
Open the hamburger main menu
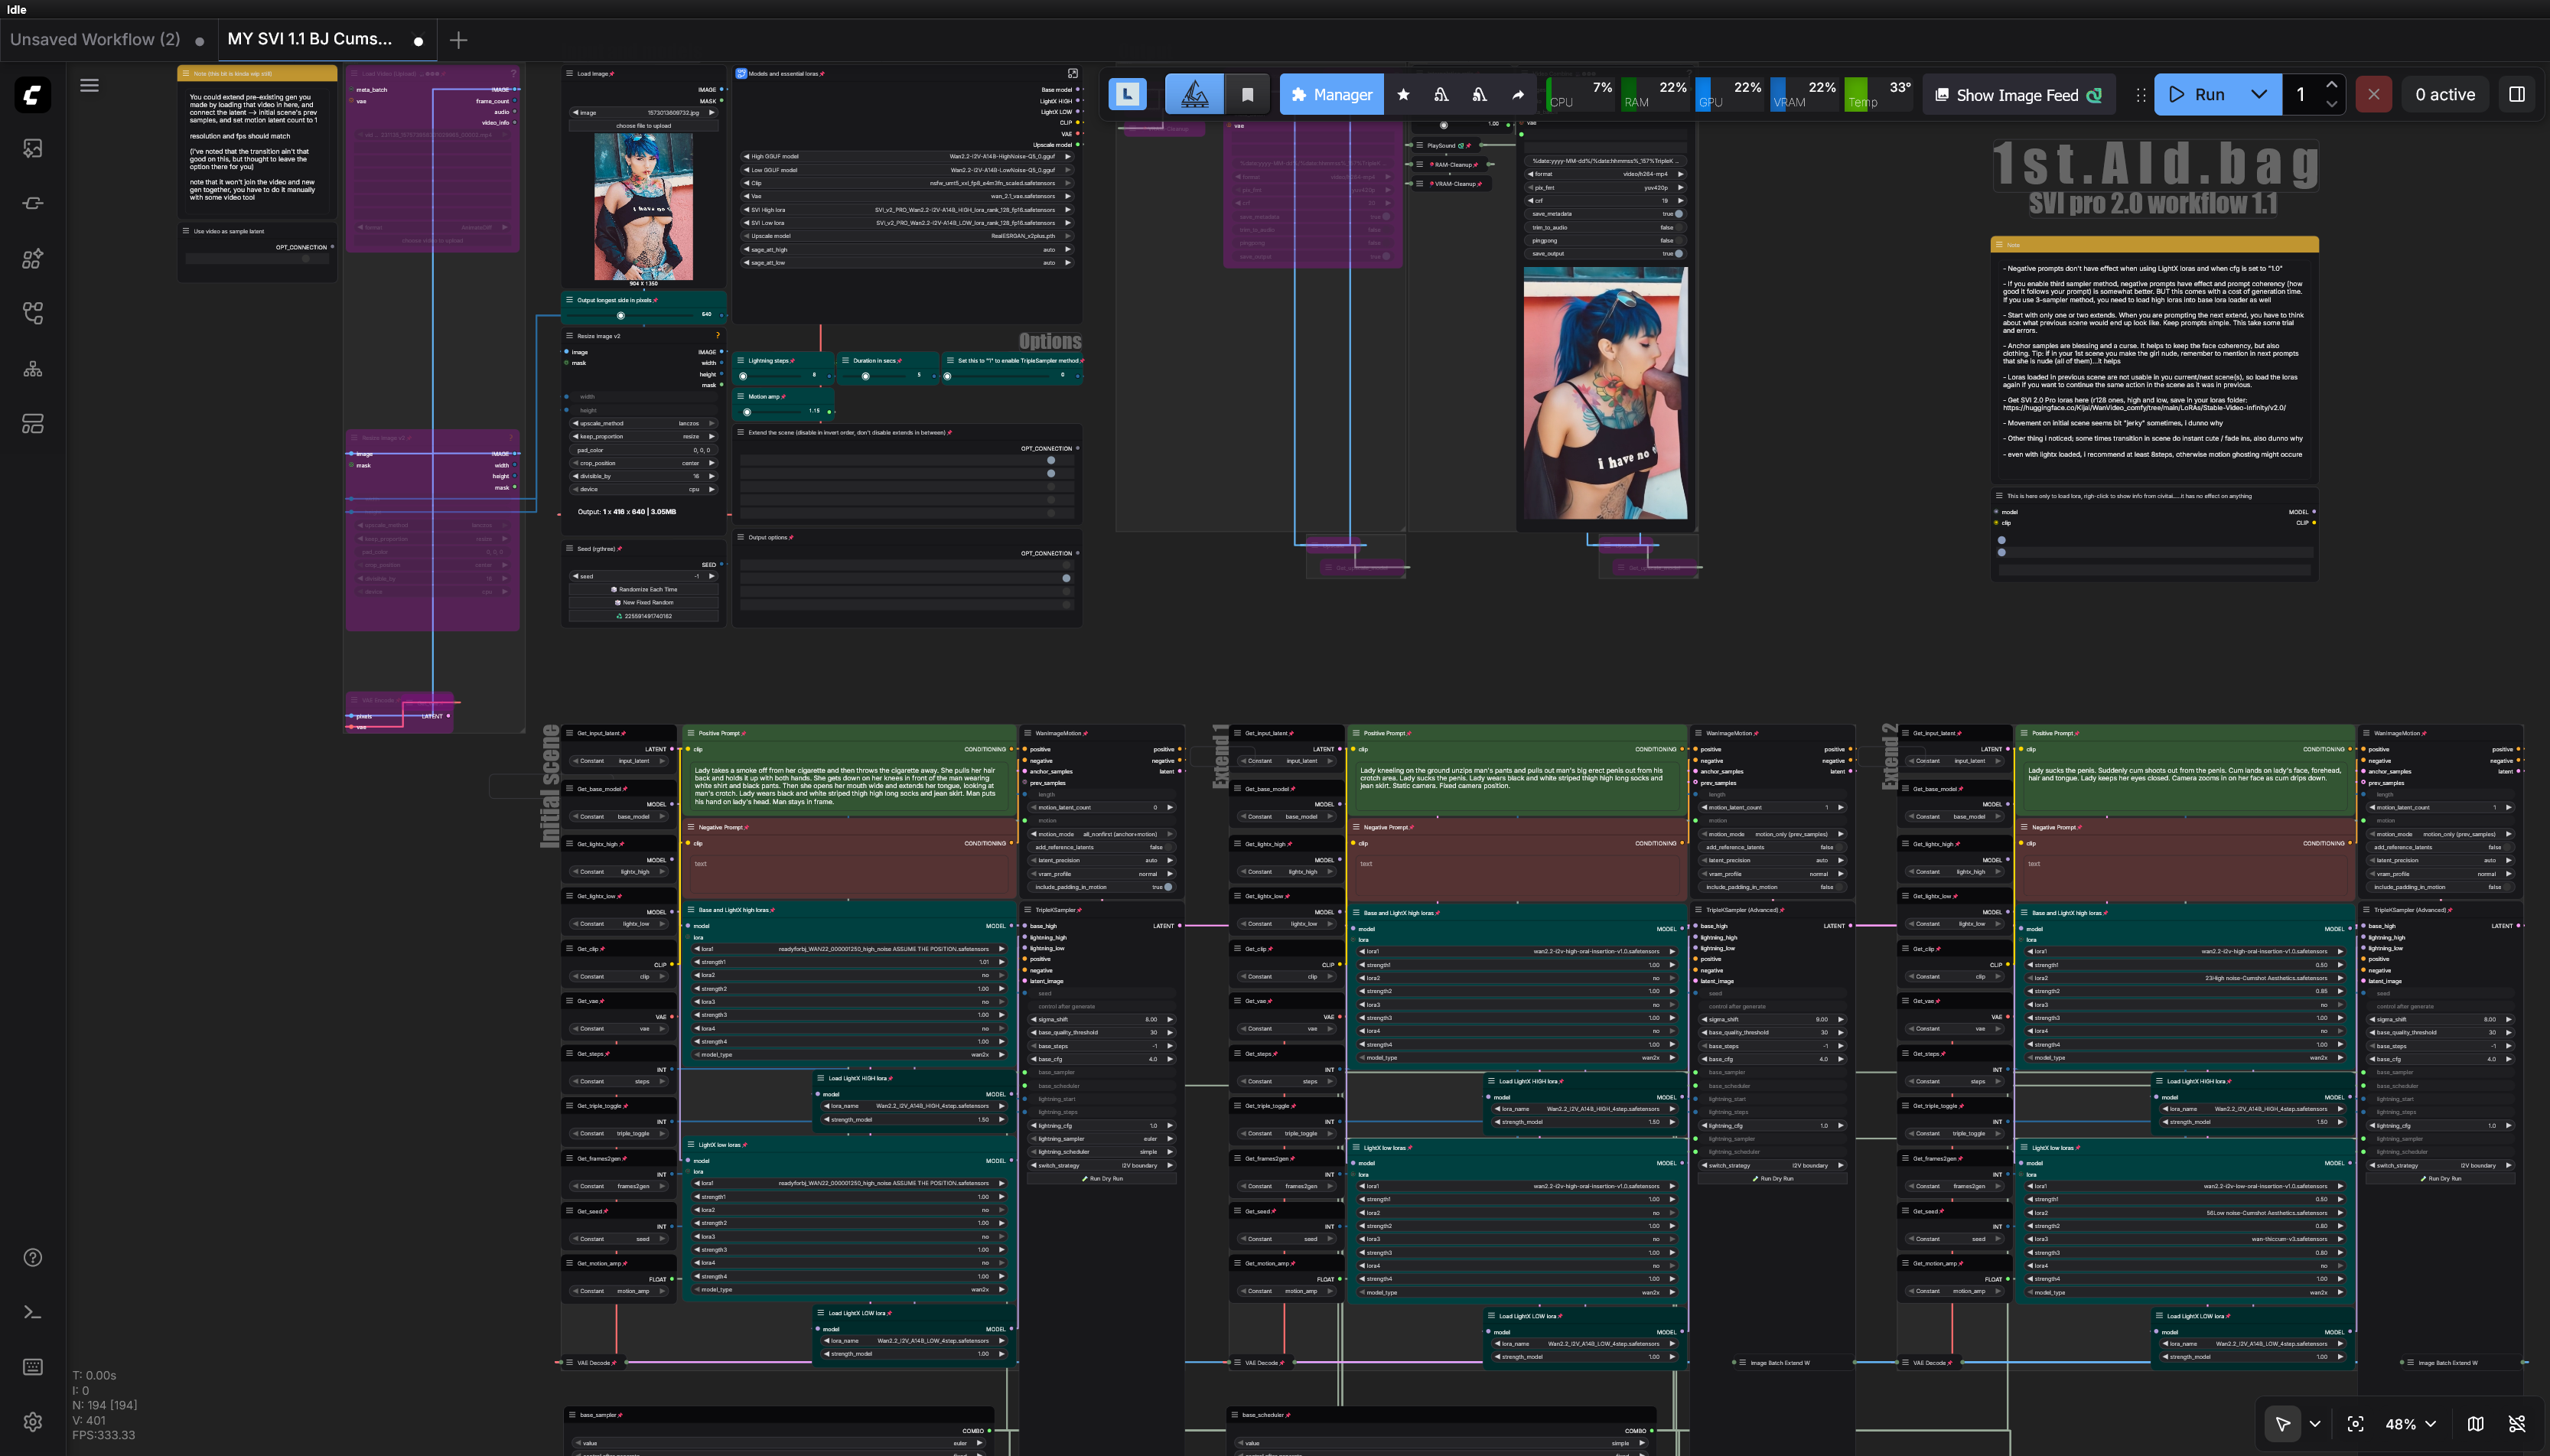89,85
